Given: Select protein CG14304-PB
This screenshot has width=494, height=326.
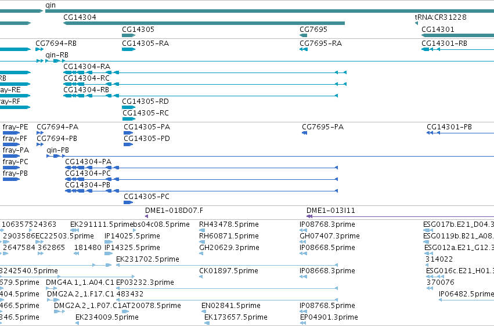Looking at the screenshot, I should (x=201, y=191).
